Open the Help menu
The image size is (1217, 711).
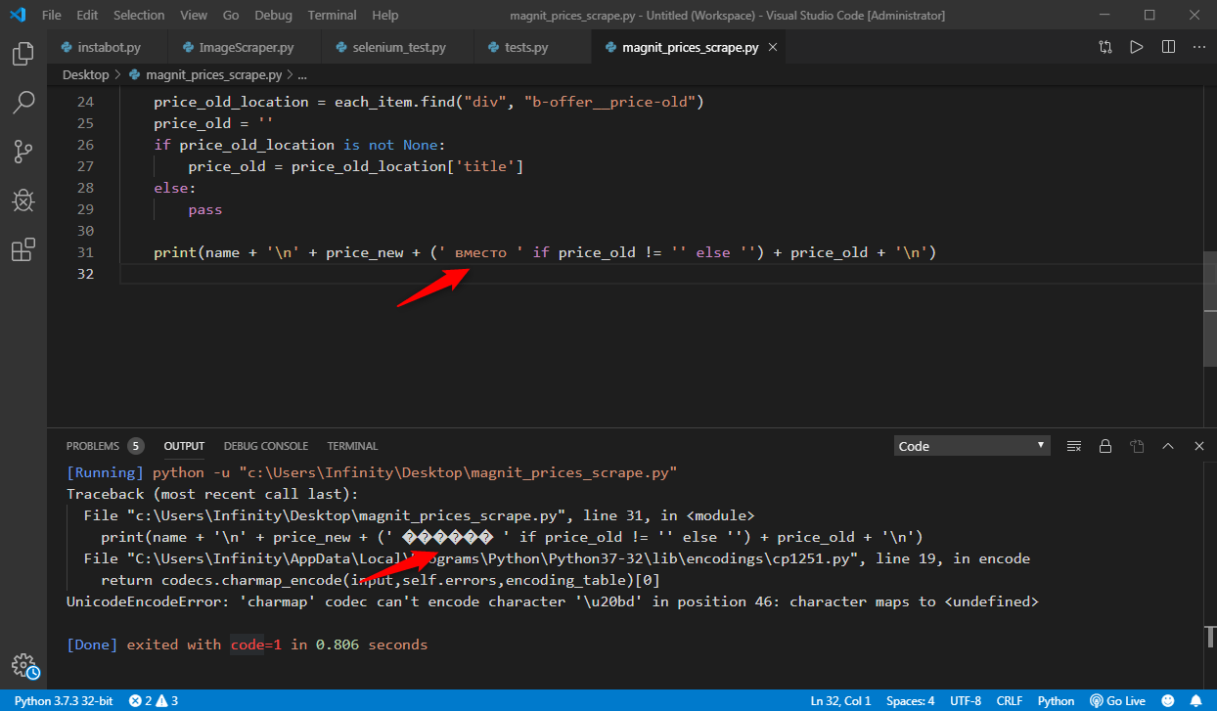pos(385,16)
